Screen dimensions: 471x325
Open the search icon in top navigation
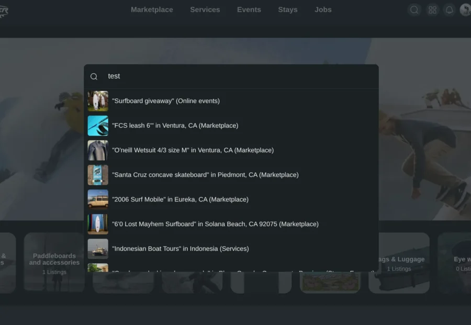[x=414, y=10]
